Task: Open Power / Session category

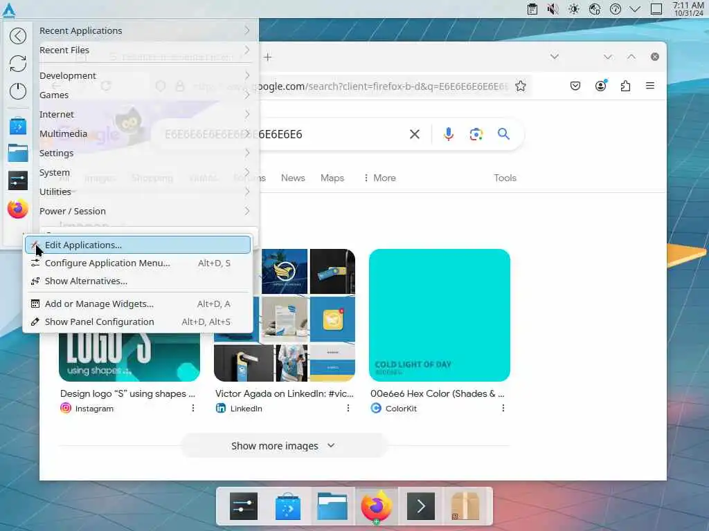Action: [145, 212]
